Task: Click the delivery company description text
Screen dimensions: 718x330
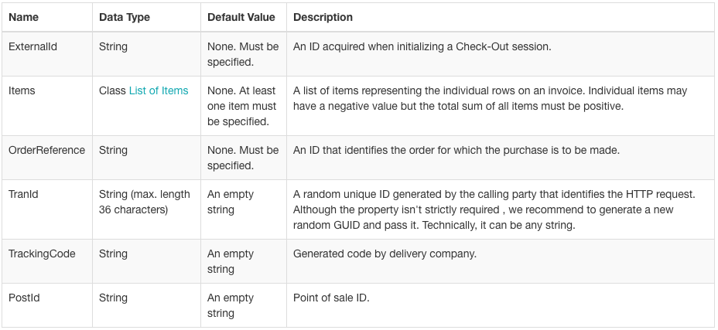Action: point(385,253)
